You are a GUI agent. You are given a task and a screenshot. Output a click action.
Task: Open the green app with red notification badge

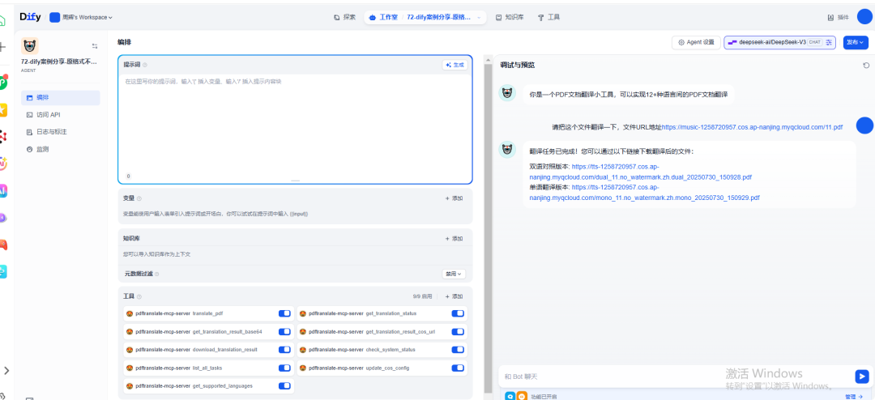[3, 83]
